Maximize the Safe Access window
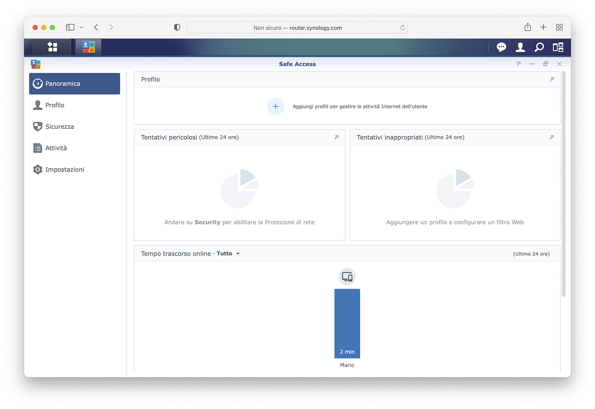 point(546,64)
